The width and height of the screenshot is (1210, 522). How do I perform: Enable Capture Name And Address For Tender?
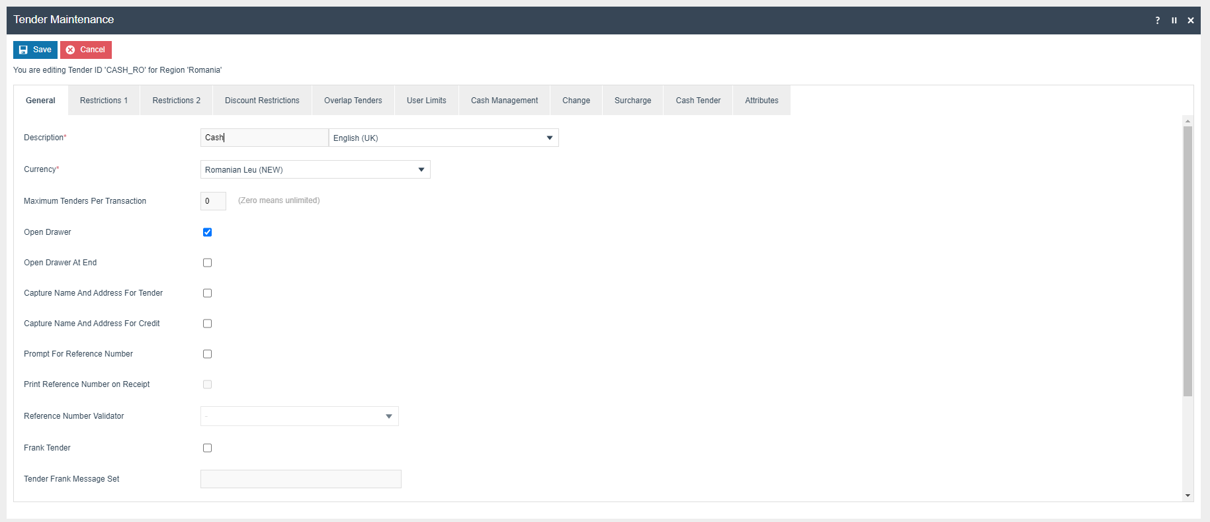(207, 293)
